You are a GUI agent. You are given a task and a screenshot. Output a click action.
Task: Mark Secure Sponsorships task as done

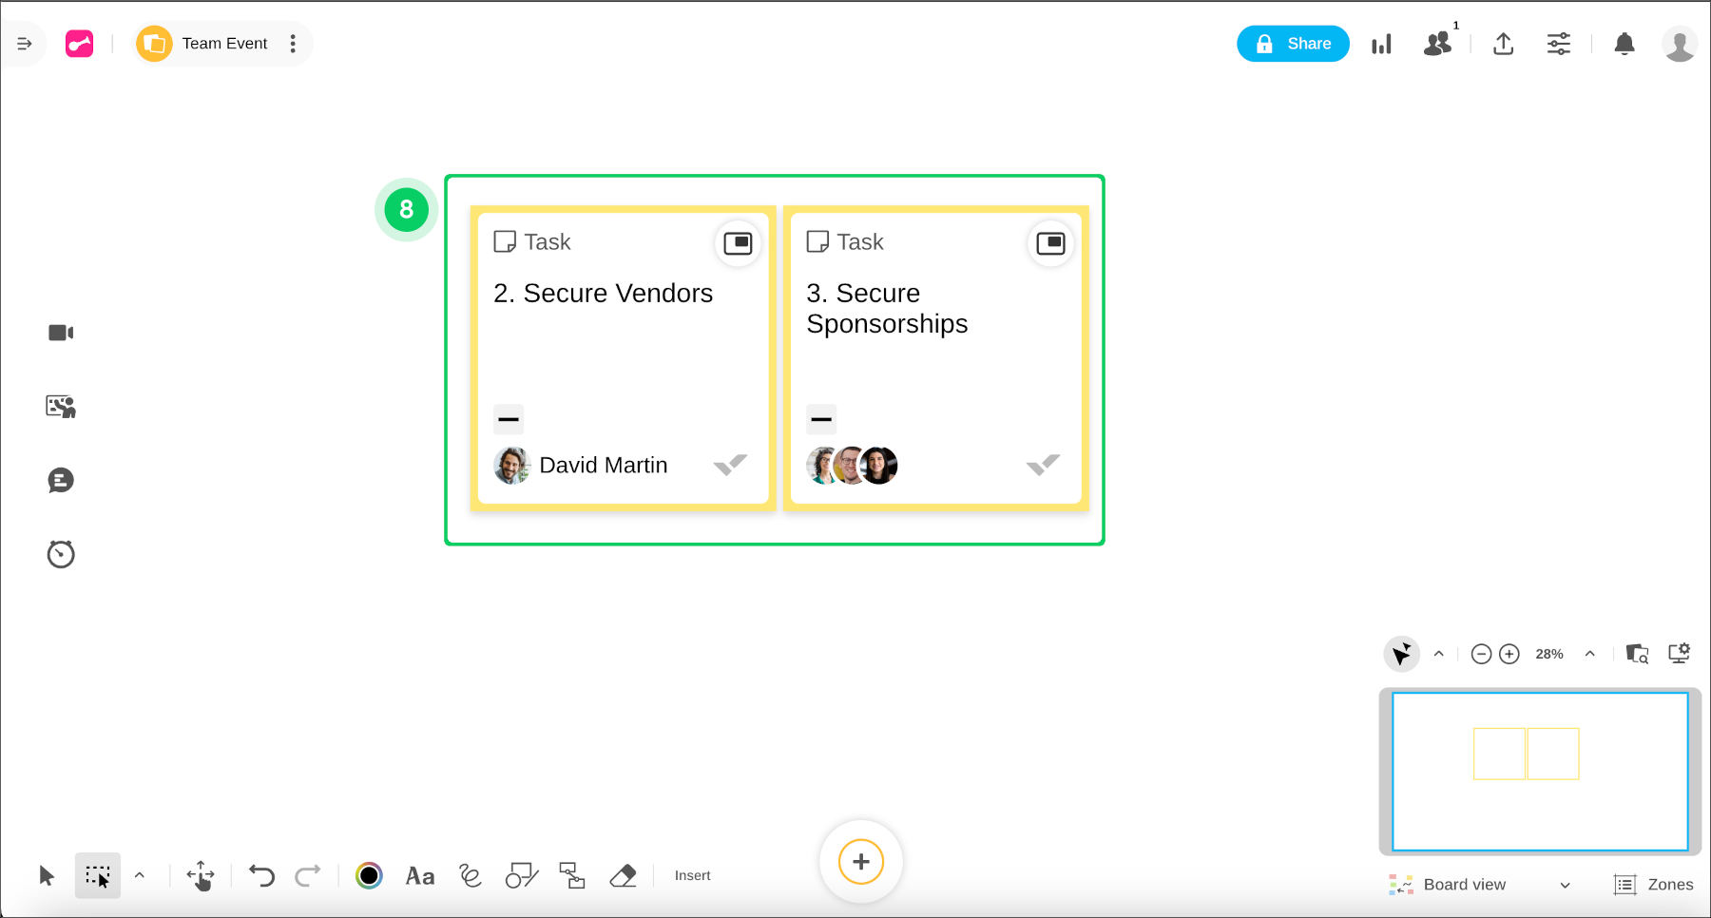coord(1043,465)
